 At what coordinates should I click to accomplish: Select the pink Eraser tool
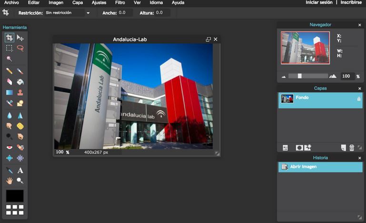pyautogui.click(x=10, y=82)
